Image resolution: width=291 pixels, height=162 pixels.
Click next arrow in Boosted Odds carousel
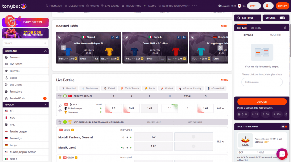point(220,48)
